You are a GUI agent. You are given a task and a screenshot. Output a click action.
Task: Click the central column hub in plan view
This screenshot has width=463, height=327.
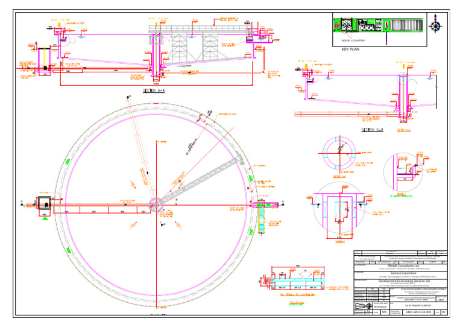point(155,205)
